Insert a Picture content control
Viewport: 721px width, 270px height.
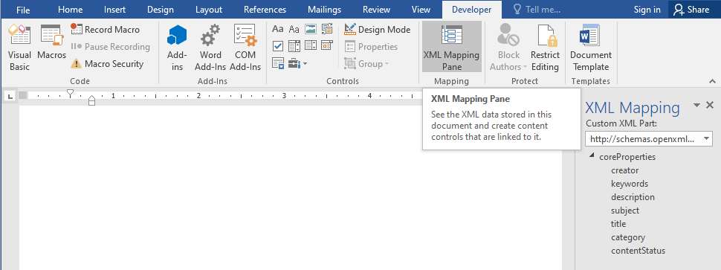pyautogui.click(x=311, y=30)
